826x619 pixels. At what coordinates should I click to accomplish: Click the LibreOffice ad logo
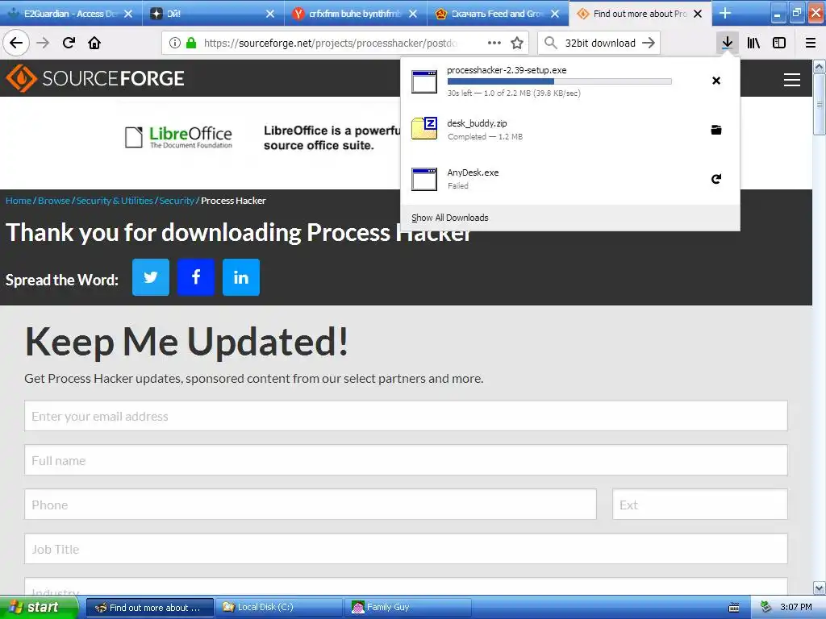[x=178, y=137]
